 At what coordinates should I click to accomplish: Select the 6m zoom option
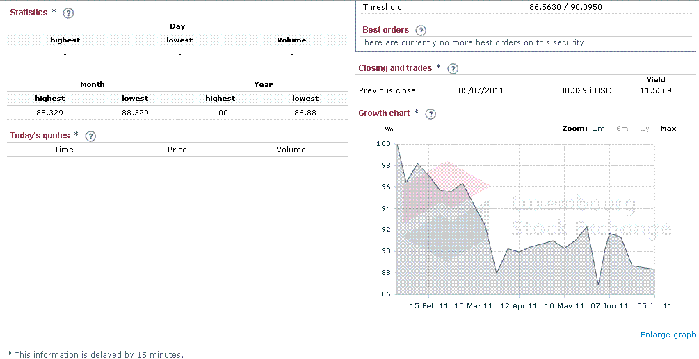click(622, 129)
